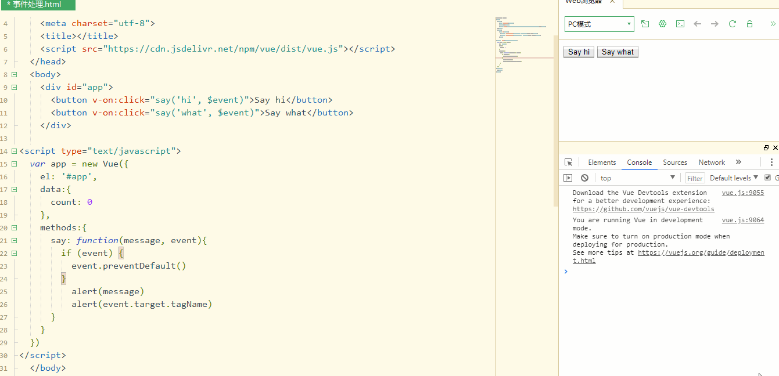Open the top context selector dropdown
The height and width of the screenshot is (376, 779).
pyautogui.click(x=637, y=178)
